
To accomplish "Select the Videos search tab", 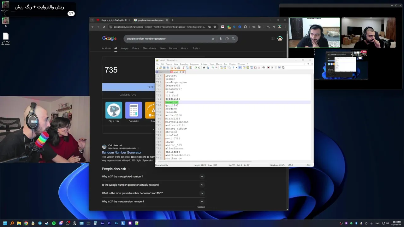I will pyautogui.click(x=135, y=48).
